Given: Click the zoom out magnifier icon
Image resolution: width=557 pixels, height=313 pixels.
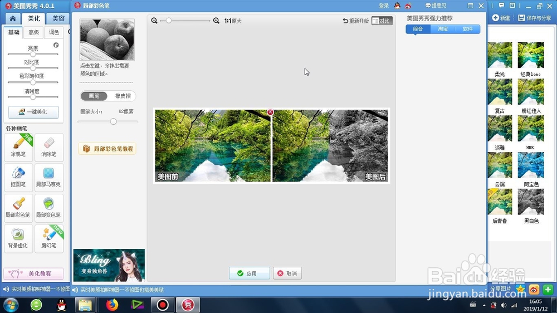Looking at the screenshot, I should [x=154, y=21].
